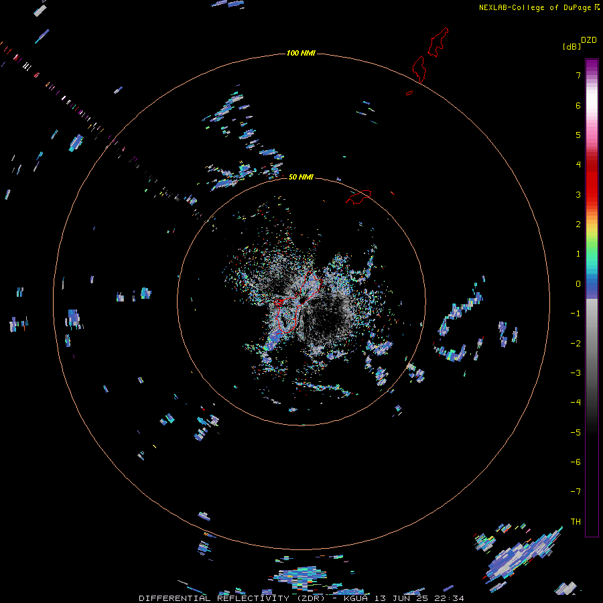Viewport: 603px width, 603px height.
Task: Click the 100 NMI range ring label
Action: (x=301, y=53)
